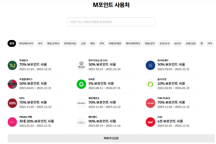Click the 에버랜드 logo icon

coord(81,122)
